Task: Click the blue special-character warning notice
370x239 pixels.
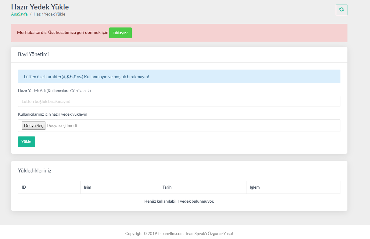Action: [x=179, y=77]
